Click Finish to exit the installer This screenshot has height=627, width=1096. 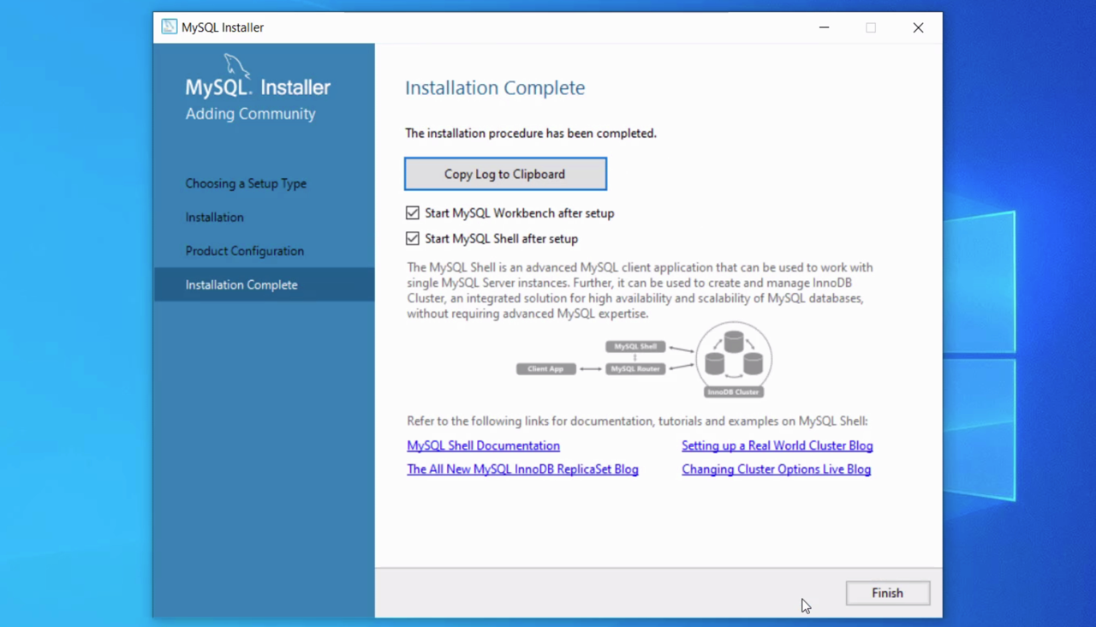(887, 593)
